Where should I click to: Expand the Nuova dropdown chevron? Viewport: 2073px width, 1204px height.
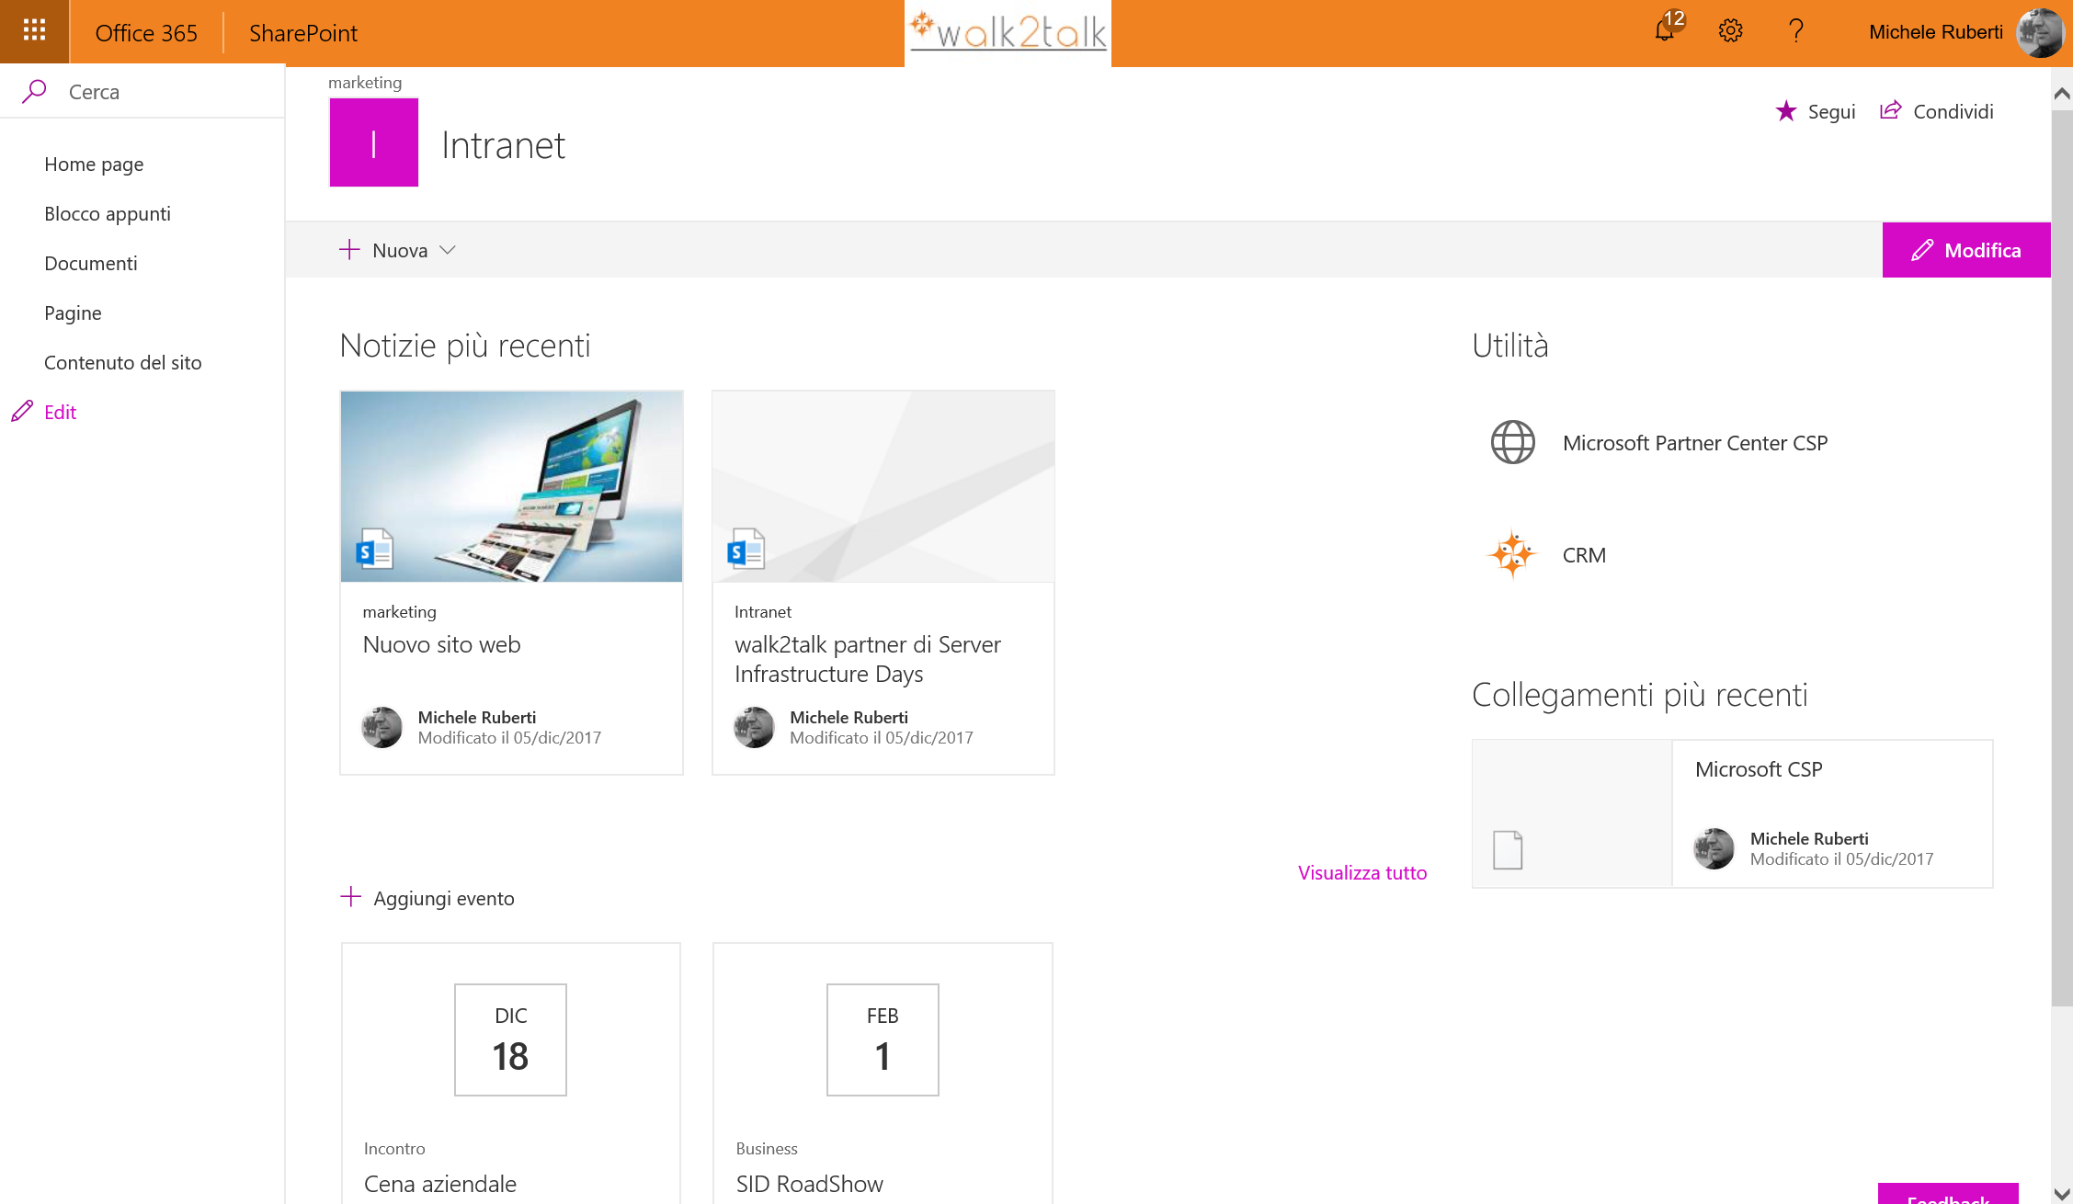pos(448,250)
